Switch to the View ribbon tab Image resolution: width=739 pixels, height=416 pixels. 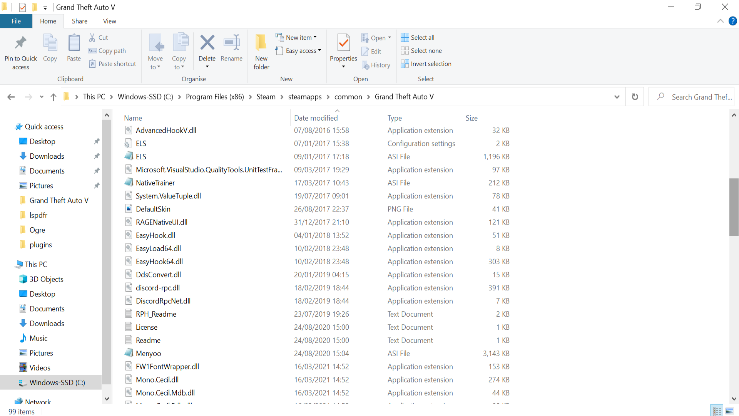109,21
